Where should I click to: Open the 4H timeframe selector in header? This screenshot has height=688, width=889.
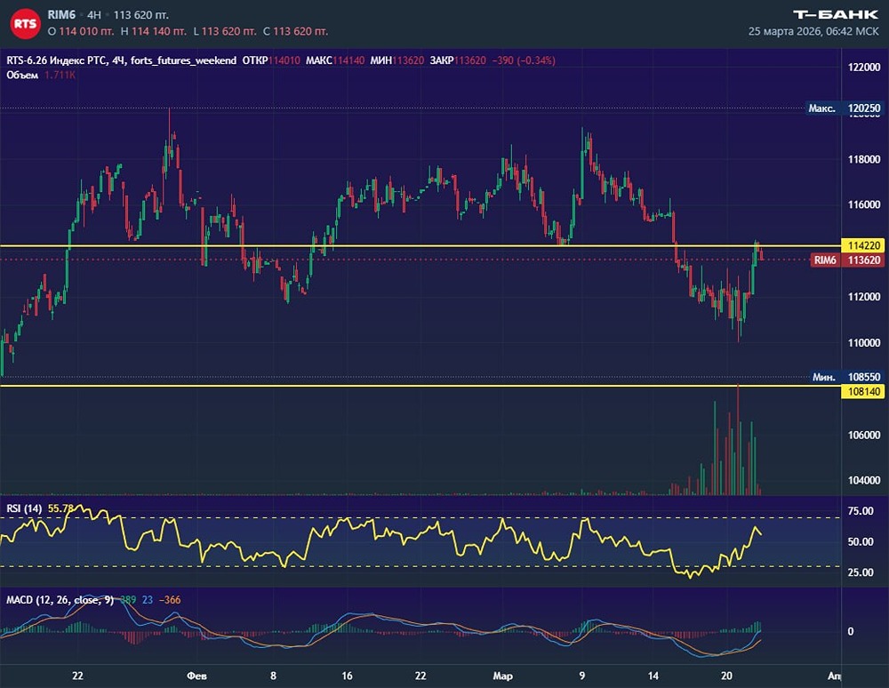coord(94,15)
